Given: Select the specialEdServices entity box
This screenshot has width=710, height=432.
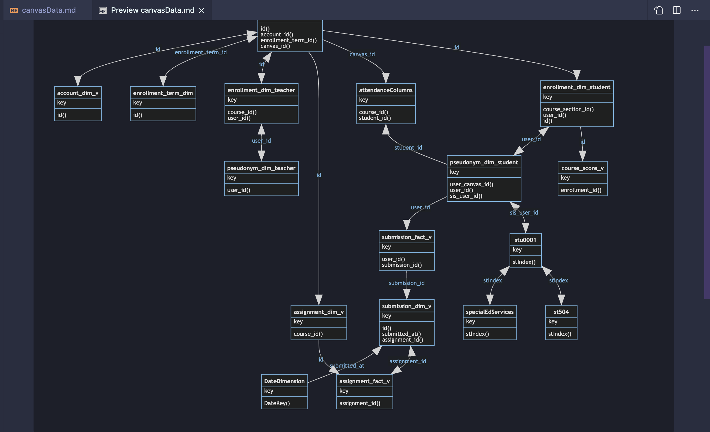Looking at the screenshot, I should click(489, 312).
